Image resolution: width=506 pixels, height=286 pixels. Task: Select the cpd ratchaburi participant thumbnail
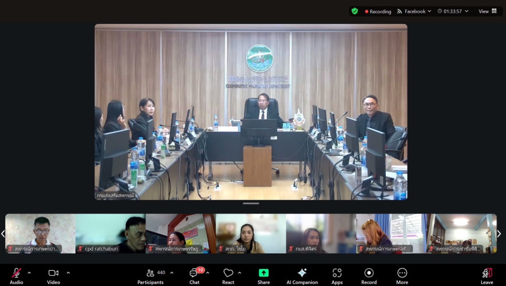click(x=110, y=234)
